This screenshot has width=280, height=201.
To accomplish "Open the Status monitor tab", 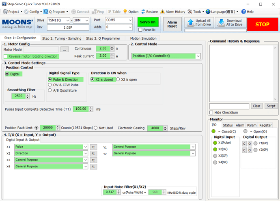I will click(228, 125).
